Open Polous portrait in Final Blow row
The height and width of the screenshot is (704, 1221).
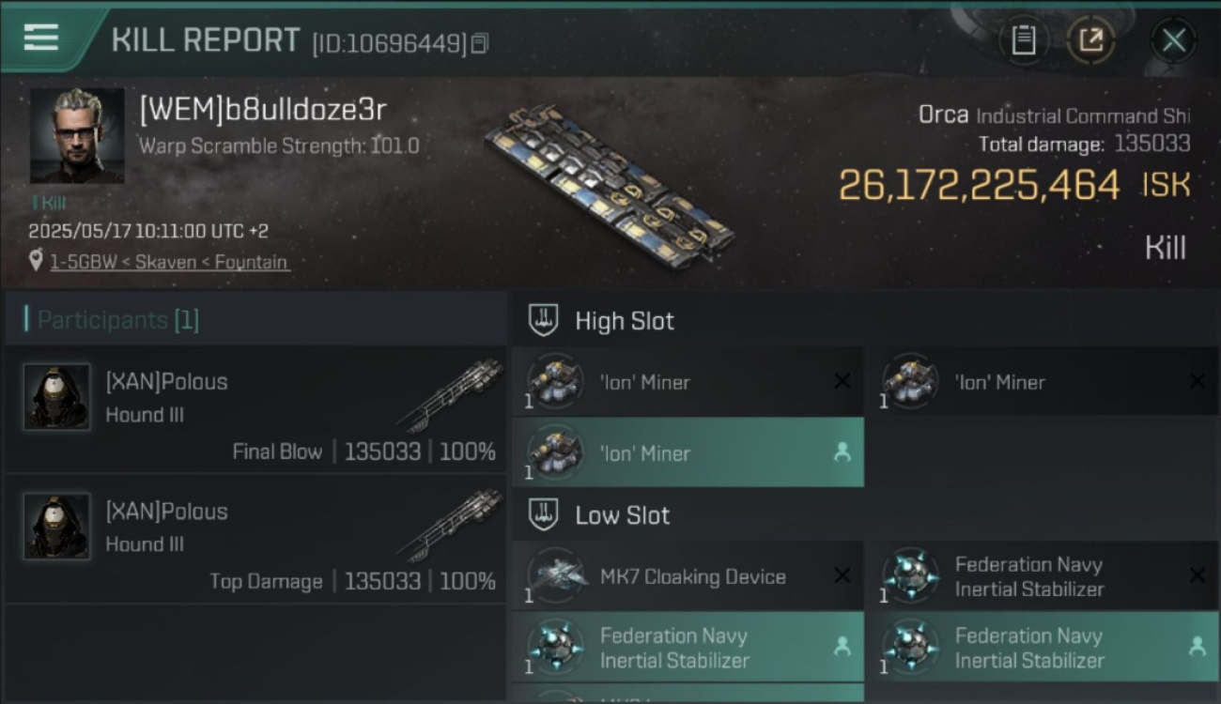click(57, 397)
